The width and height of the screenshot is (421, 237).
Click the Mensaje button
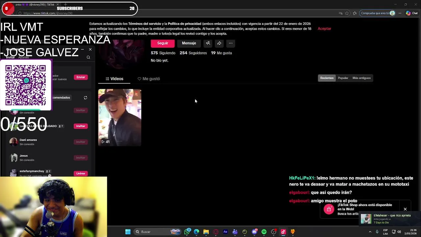pyautogui.click(x=189, y=43)
